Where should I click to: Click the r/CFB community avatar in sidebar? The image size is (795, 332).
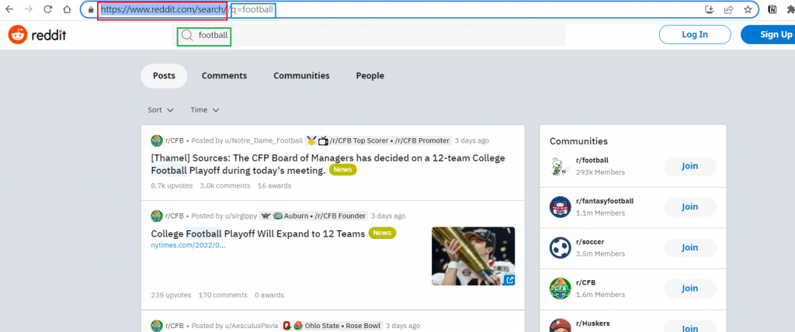pos(561,289)
